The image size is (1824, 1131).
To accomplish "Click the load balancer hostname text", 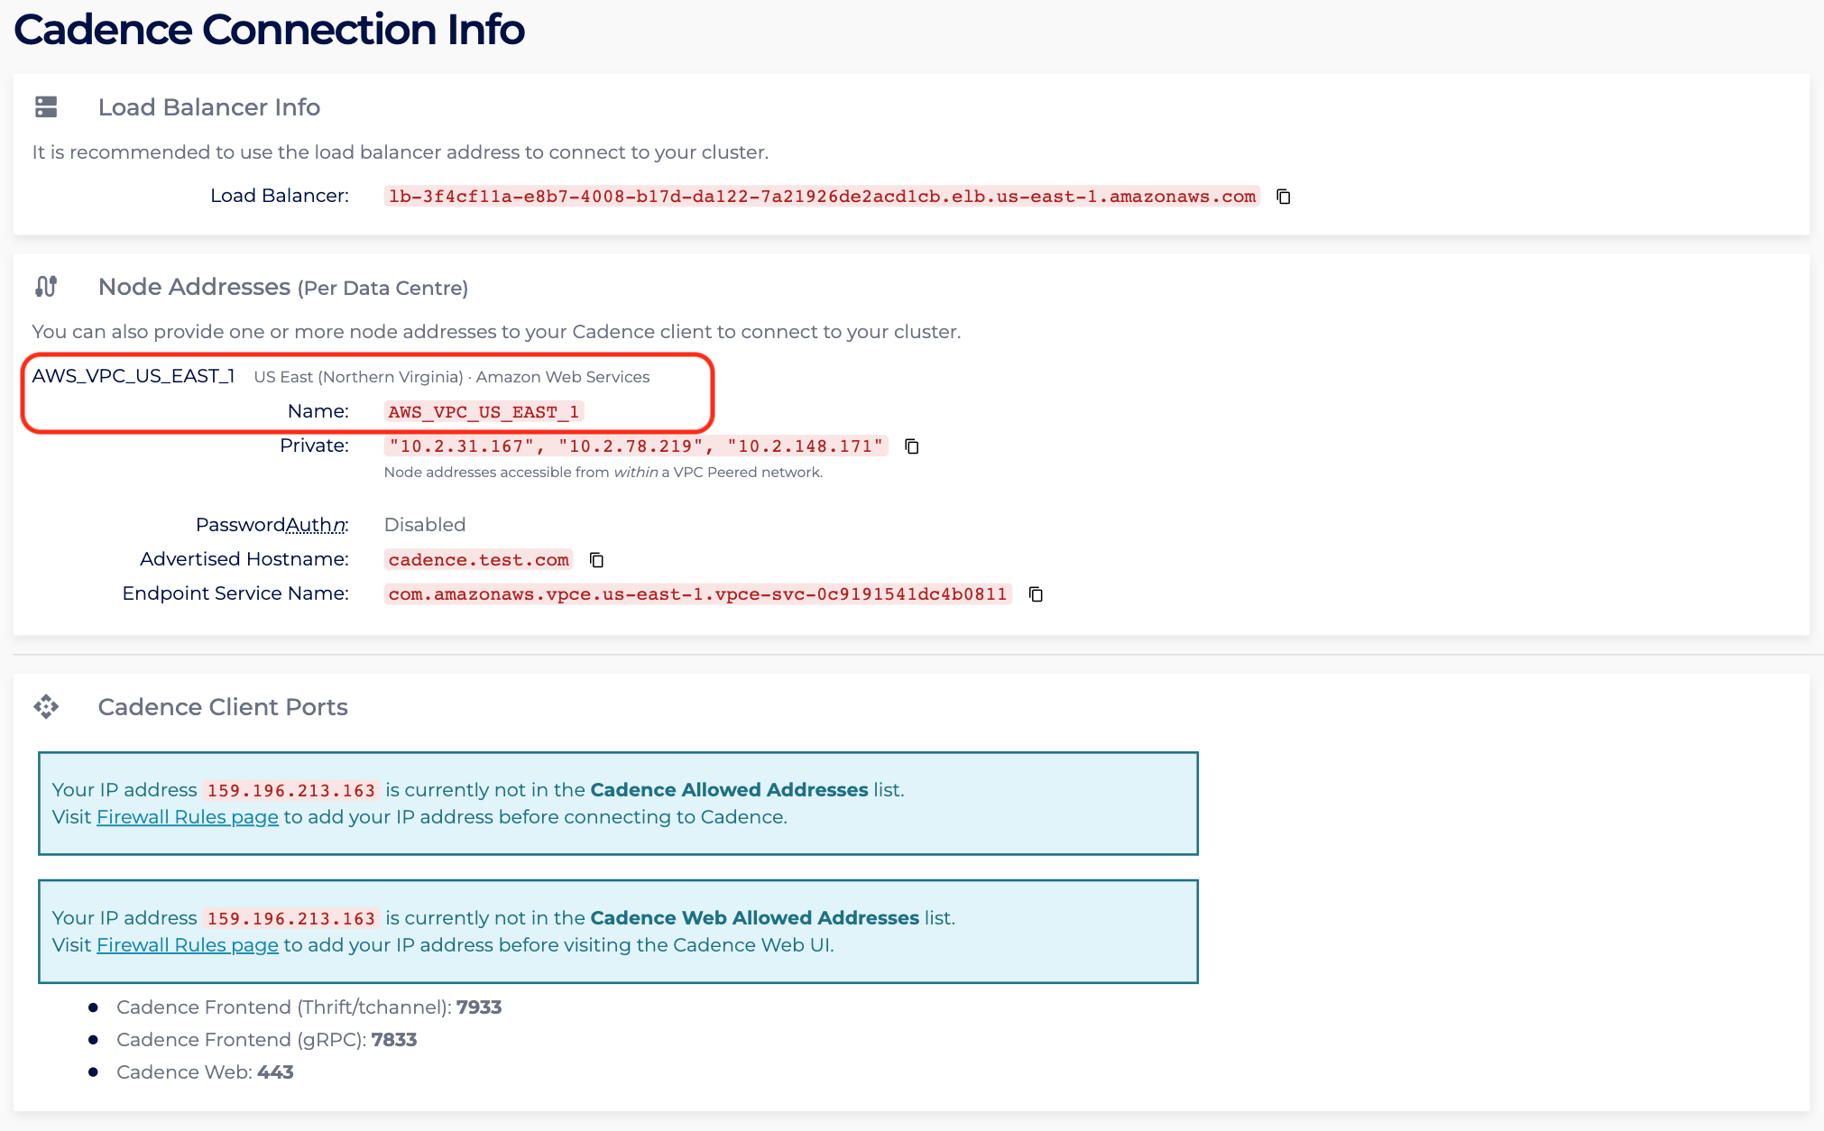I will (x=822, y=197).
